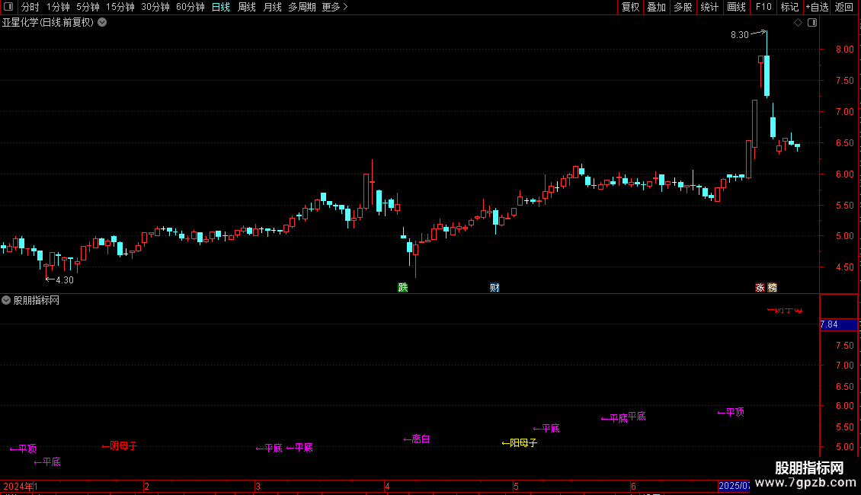Click the green 跌 event marker
Screen dimensions: 861x495
pos(403,288)
